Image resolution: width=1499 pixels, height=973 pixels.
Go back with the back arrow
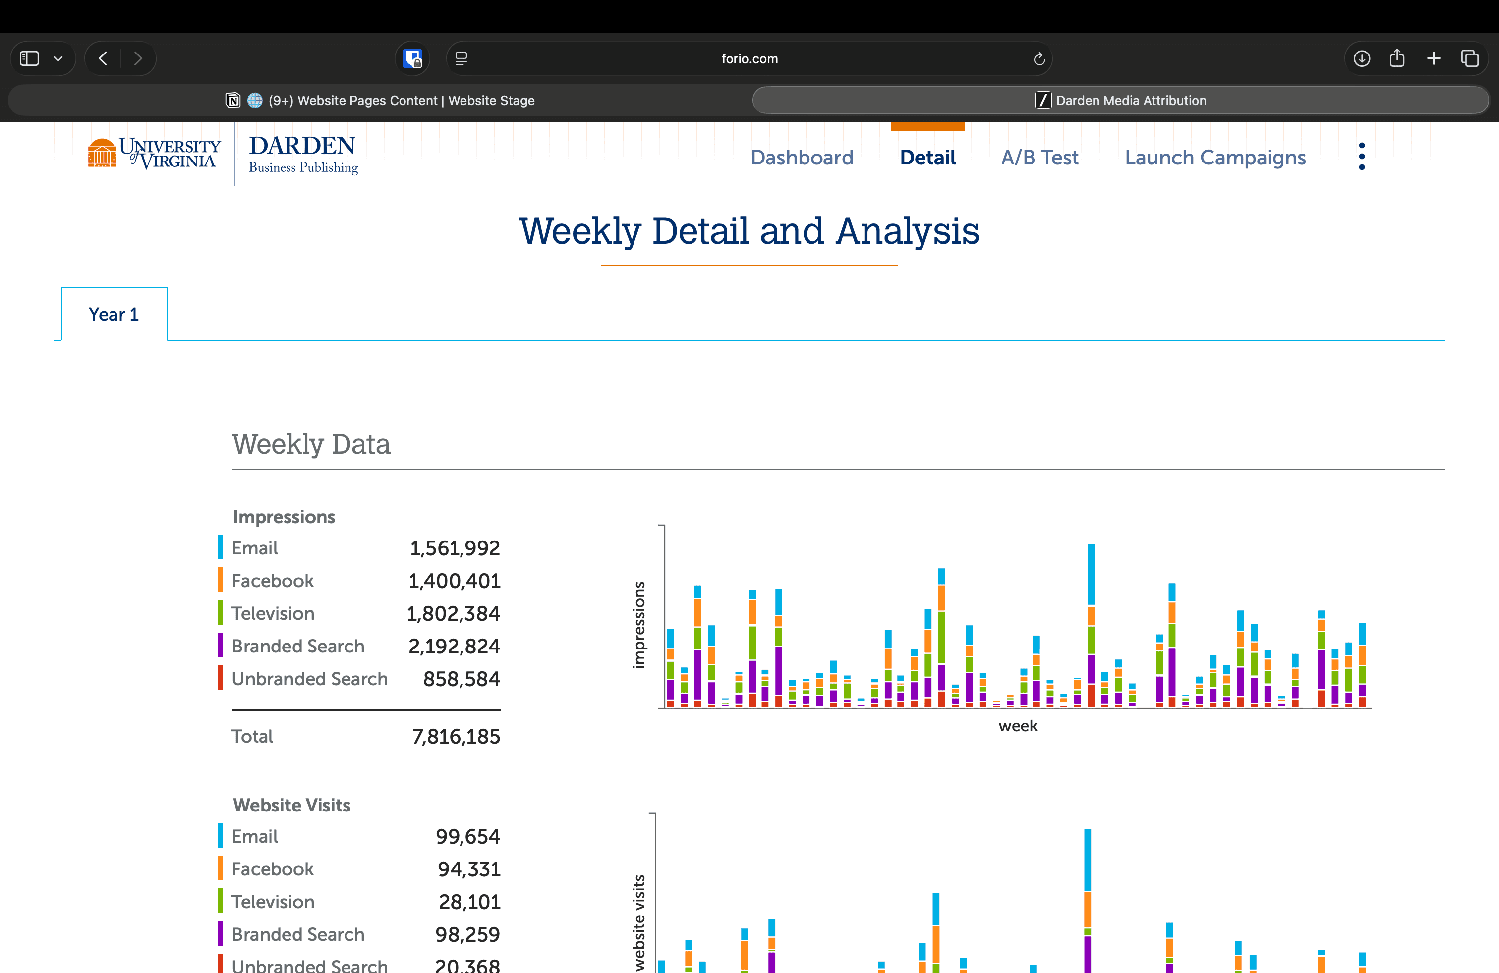(103, 58)
